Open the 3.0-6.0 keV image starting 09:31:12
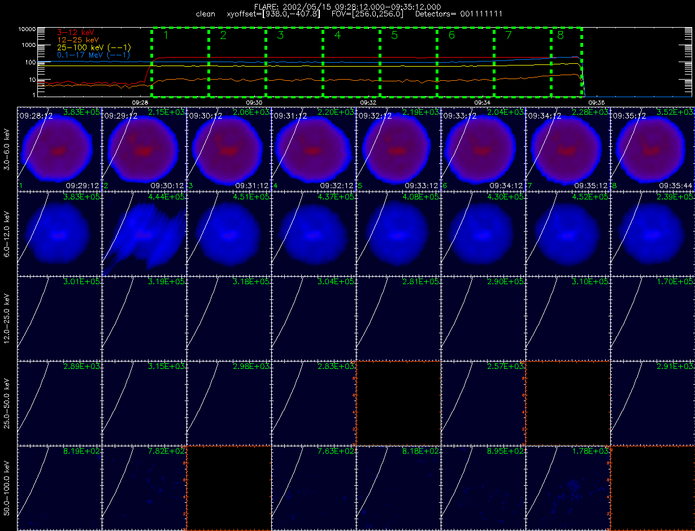Viewport: 695px width, 531px height. (314, 149)
